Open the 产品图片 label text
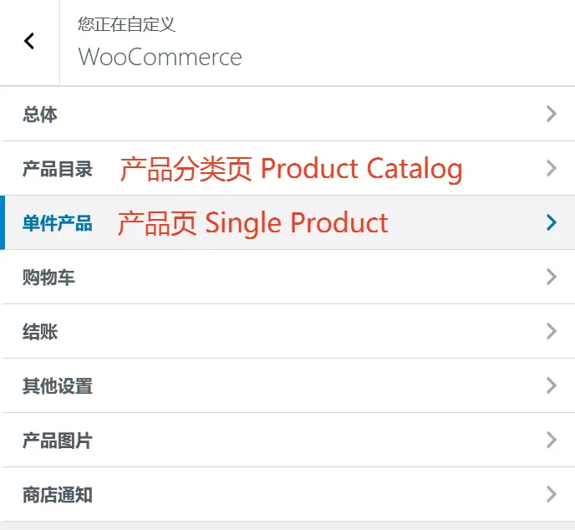This screenshot has height=530, width=575. [58, 441]
